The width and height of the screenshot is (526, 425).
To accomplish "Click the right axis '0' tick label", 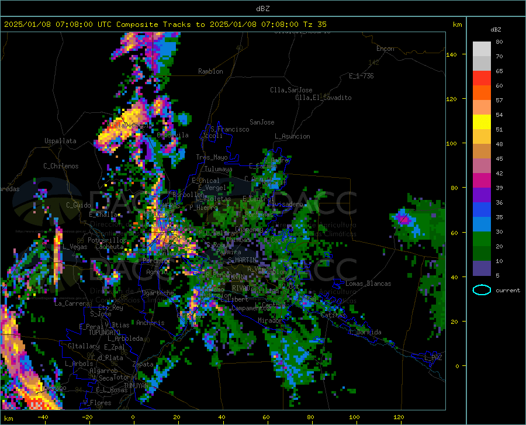I will tap(457, 366).
